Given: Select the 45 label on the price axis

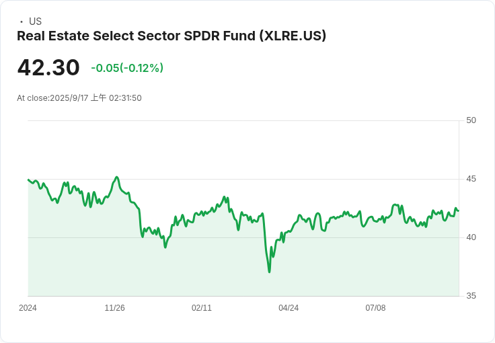Looking at the screenshot, I should (x=471, y=179).
